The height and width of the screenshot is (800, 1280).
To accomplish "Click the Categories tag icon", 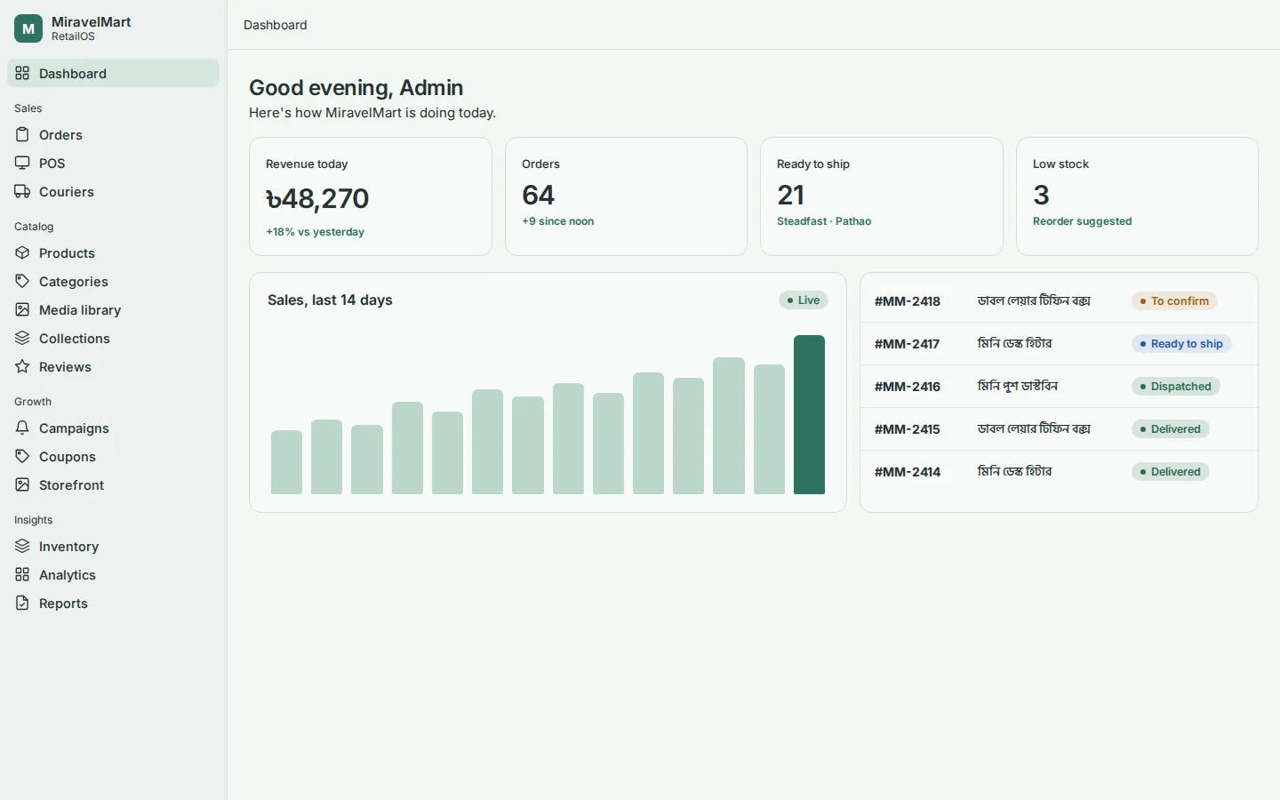I will point(22,282).
